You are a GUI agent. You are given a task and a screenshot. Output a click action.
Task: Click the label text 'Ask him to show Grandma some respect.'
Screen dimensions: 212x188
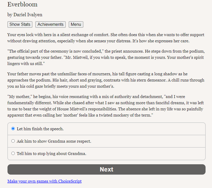(x=54, y=141)
